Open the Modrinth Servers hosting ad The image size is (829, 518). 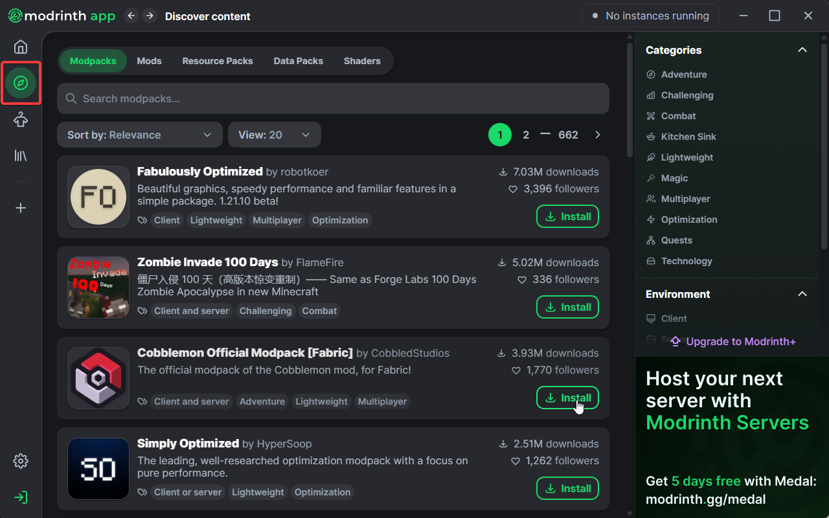coord(732,437)
